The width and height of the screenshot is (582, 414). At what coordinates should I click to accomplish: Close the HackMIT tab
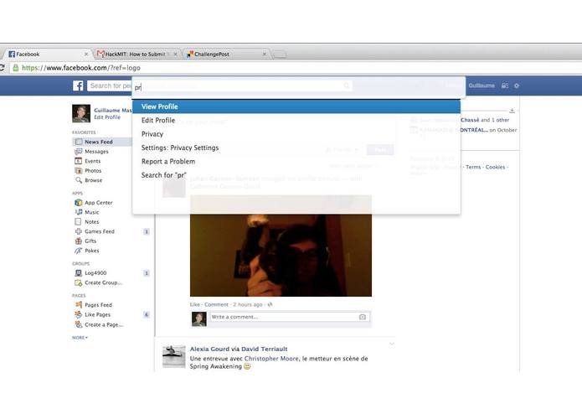(x=175, y=54)
